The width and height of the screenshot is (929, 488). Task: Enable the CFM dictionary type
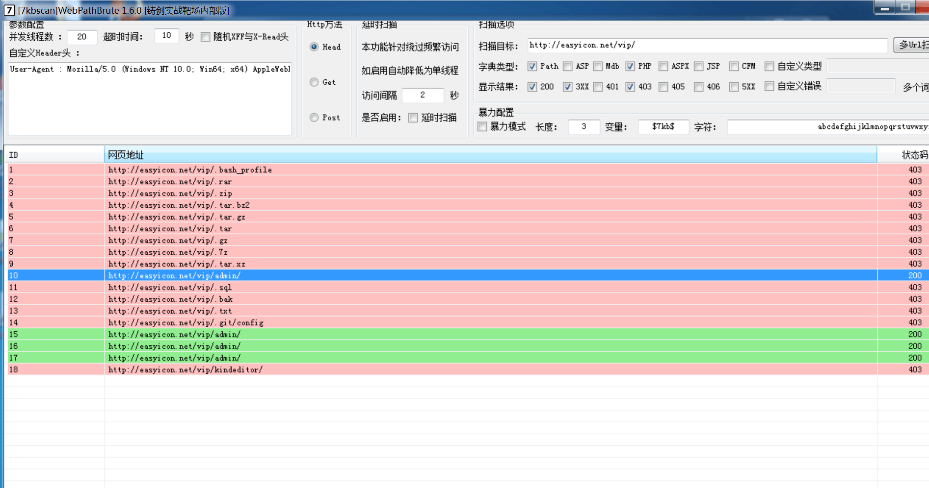tap(734, 66)
